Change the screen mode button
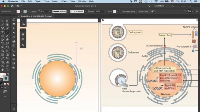The width and height of the screenshot is (200, 112). [5, 91]
